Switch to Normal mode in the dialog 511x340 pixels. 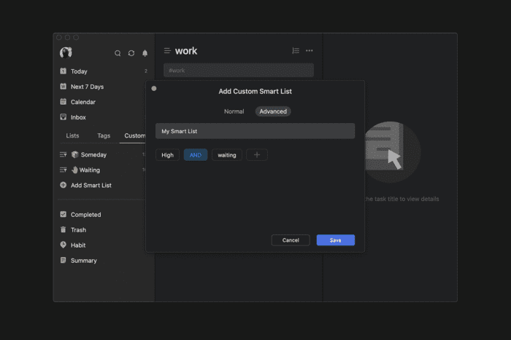point(234,111)
